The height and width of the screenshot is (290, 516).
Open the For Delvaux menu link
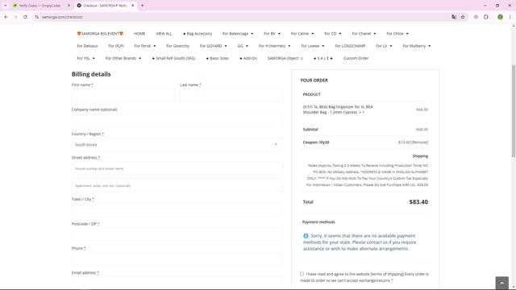87,46
